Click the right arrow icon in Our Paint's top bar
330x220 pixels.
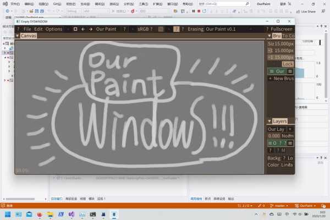click(91, 29)
